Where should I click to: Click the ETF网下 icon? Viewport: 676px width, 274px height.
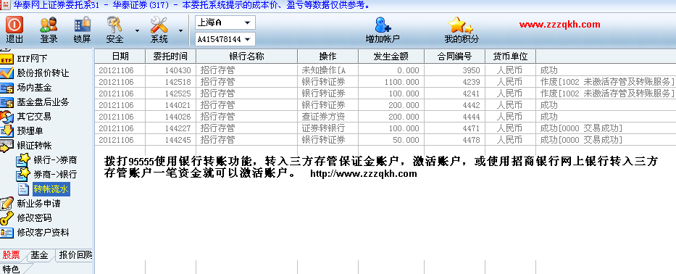pyautogui.click(x=7, y=59)
